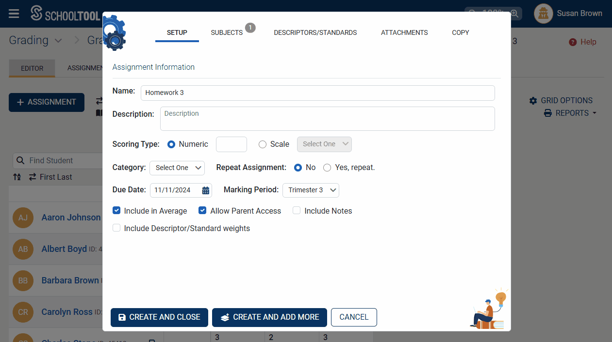
Task: Click swap icon beside First Last
Action: pyautogui.click(x=33, y=177)
